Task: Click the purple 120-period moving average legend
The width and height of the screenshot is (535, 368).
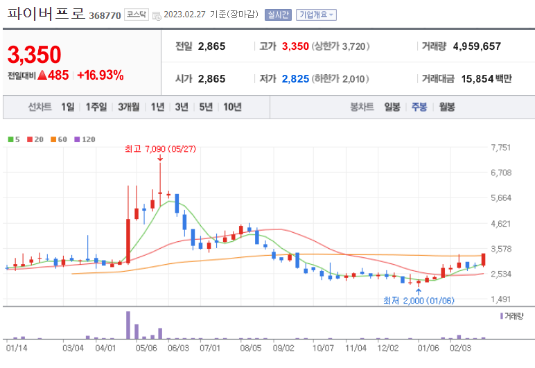Action: (85, 139)
